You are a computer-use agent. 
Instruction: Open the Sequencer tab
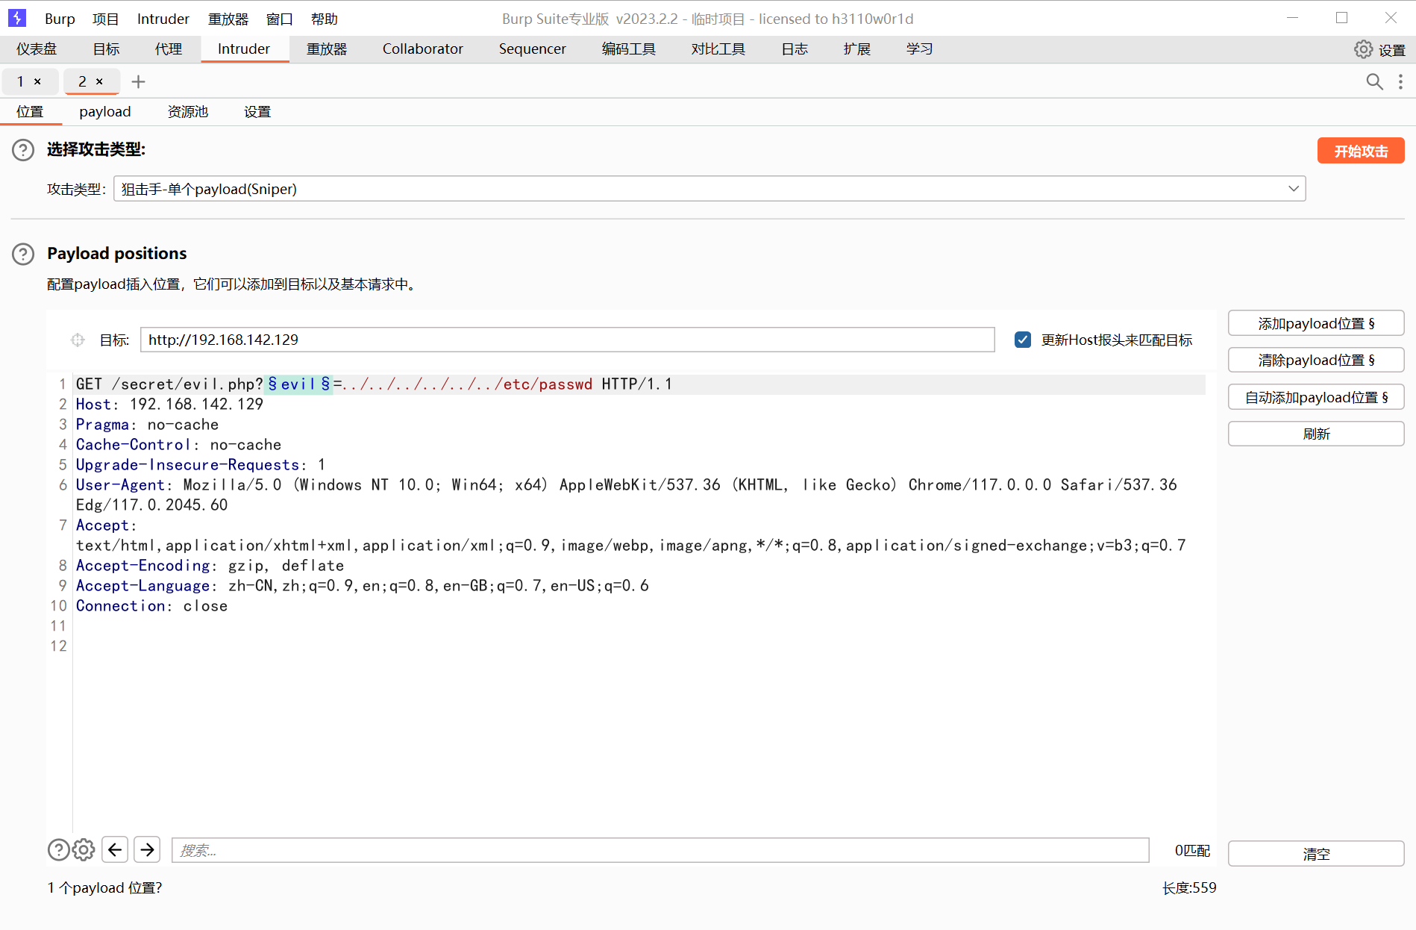point(533,49)
